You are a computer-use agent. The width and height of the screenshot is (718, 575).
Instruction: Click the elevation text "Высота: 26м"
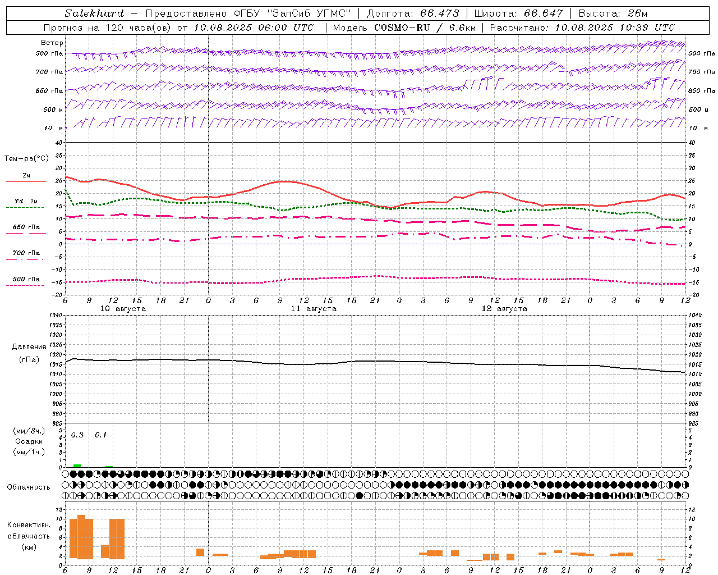point(613,13)
